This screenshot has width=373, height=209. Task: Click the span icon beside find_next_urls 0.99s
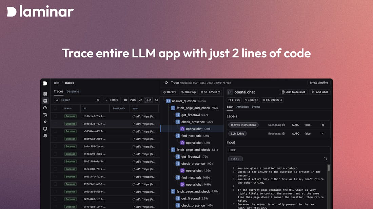[x=178, y=178]
